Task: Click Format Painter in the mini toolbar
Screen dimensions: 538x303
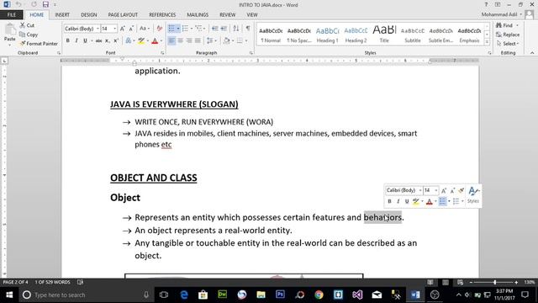Action: pyautogui.click(x=462, y=190)
